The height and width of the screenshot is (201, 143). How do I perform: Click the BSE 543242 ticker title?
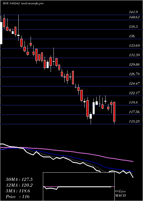[x=11, y=3]
